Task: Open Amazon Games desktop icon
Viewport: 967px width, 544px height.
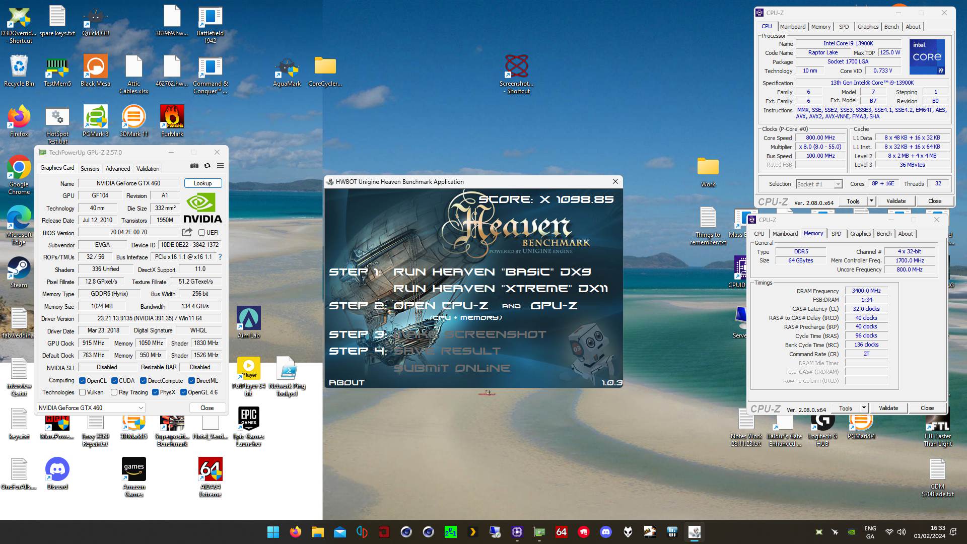Action: 133,477
